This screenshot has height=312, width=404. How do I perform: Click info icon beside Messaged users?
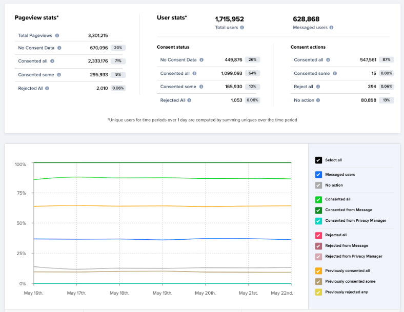[x=332, y=27]
